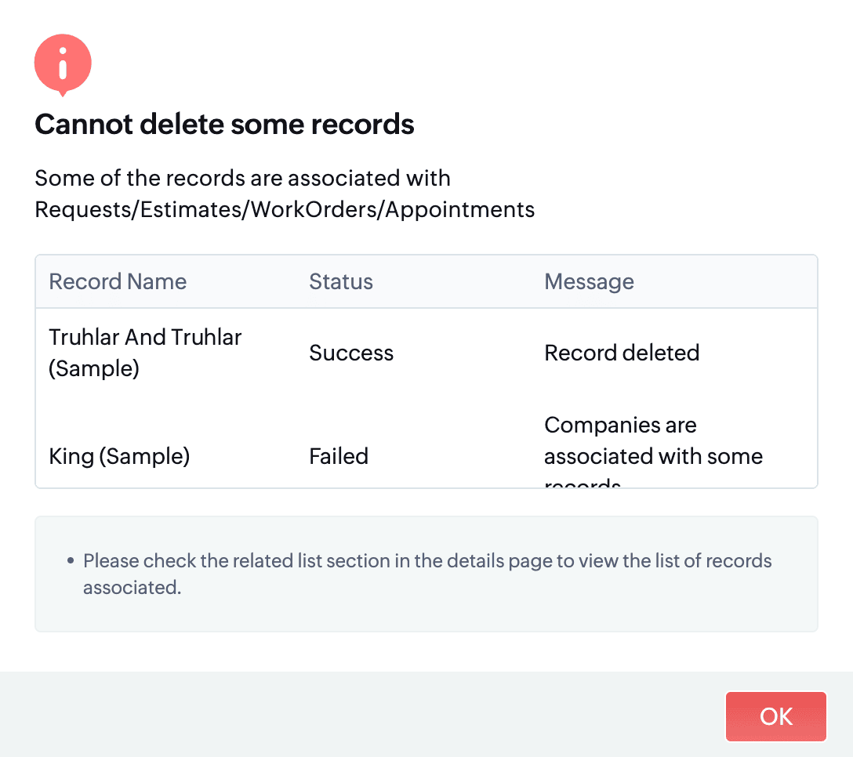Image resolution: width=853 pixels, height=757 pixels.
Task: Click the Requests/Estimates/WorkOrders/Appointments text
Action: [x=285, y=210]
